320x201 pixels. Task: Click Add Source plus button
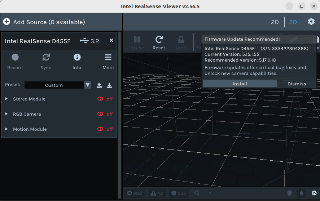click(6, 22)
